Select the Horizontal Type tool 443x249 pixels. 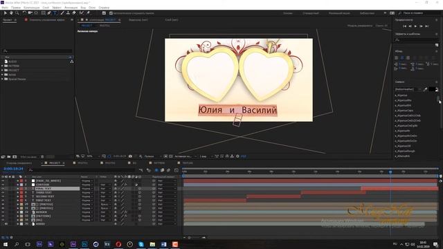[x=55, y=13]
